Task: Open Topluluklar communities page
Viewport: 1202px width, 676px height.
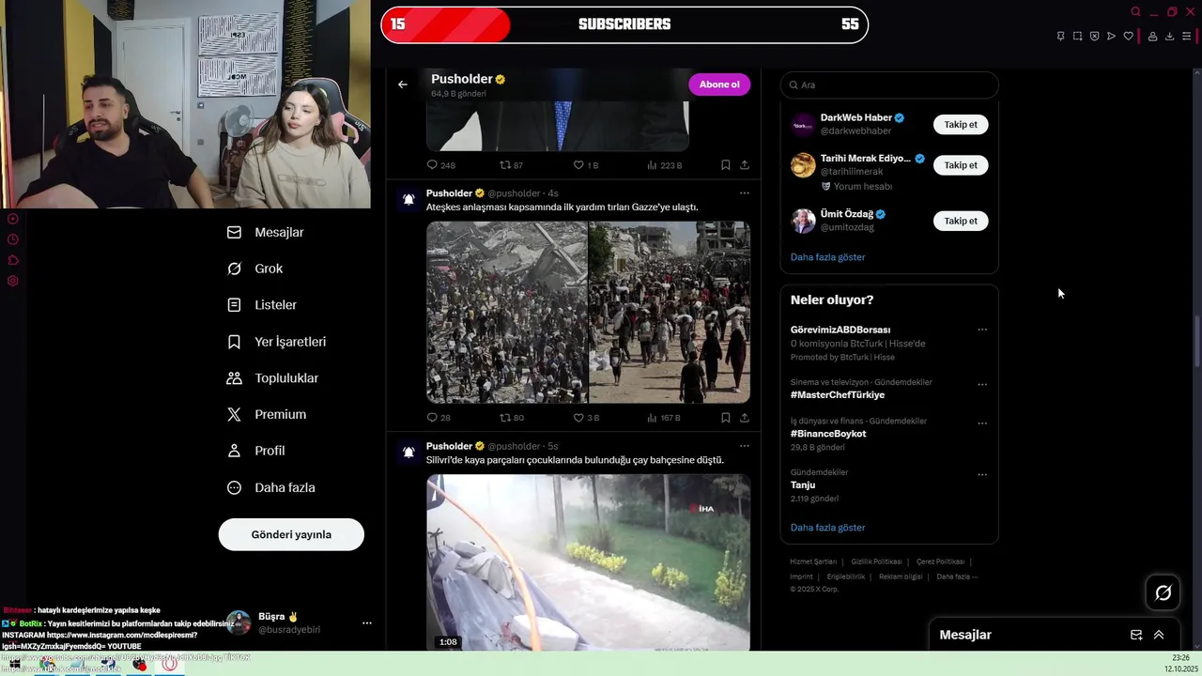Action: coord(273,378)
